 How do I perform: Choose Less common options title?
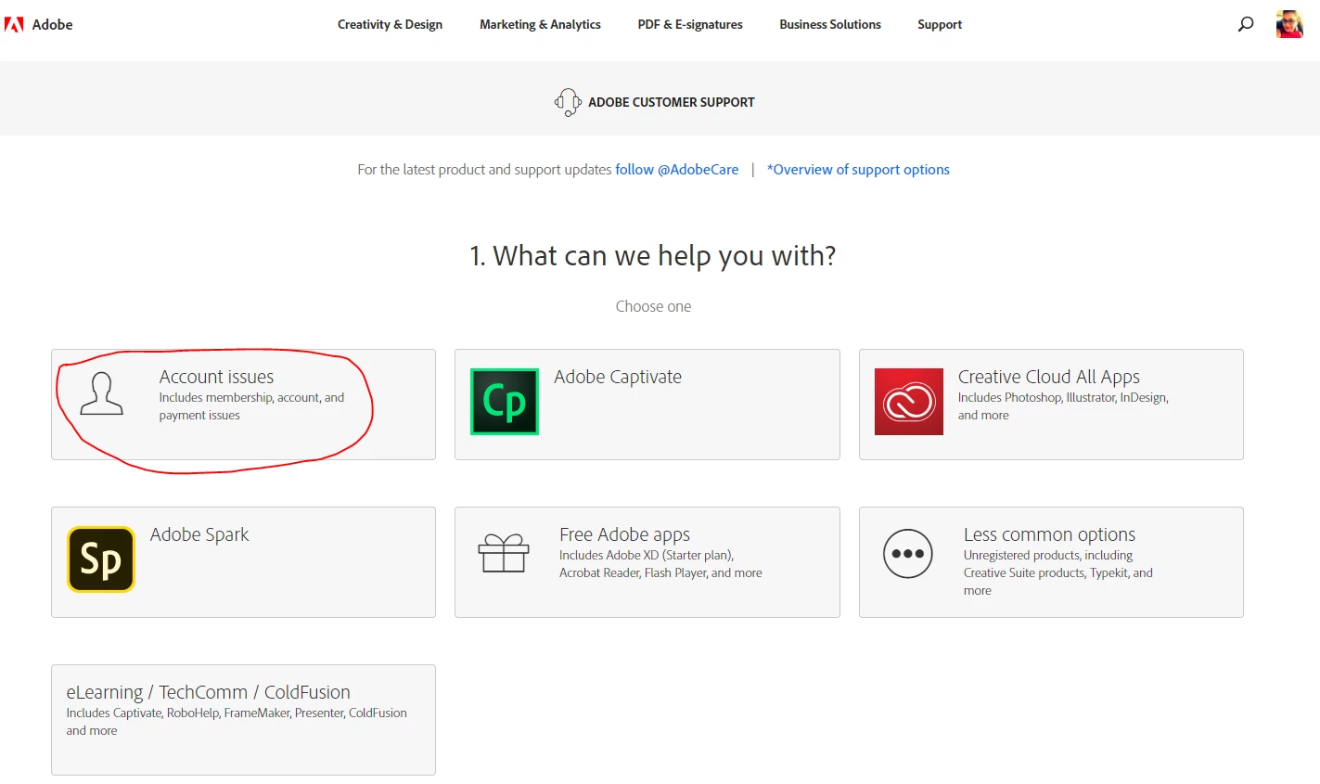tap(1049, 534)
